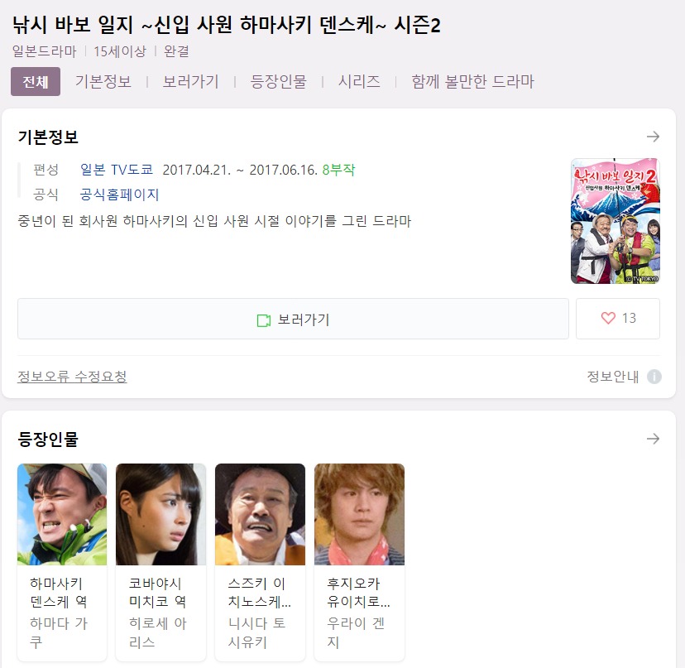The image size is (685, 668).
Task: Switch to the 기본정보 tab
Action: (103, 82)
